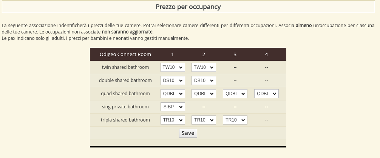Expand the SIBP dropdown for sing private bathroom
Viewport: 380px width, 158px height.
173,107
